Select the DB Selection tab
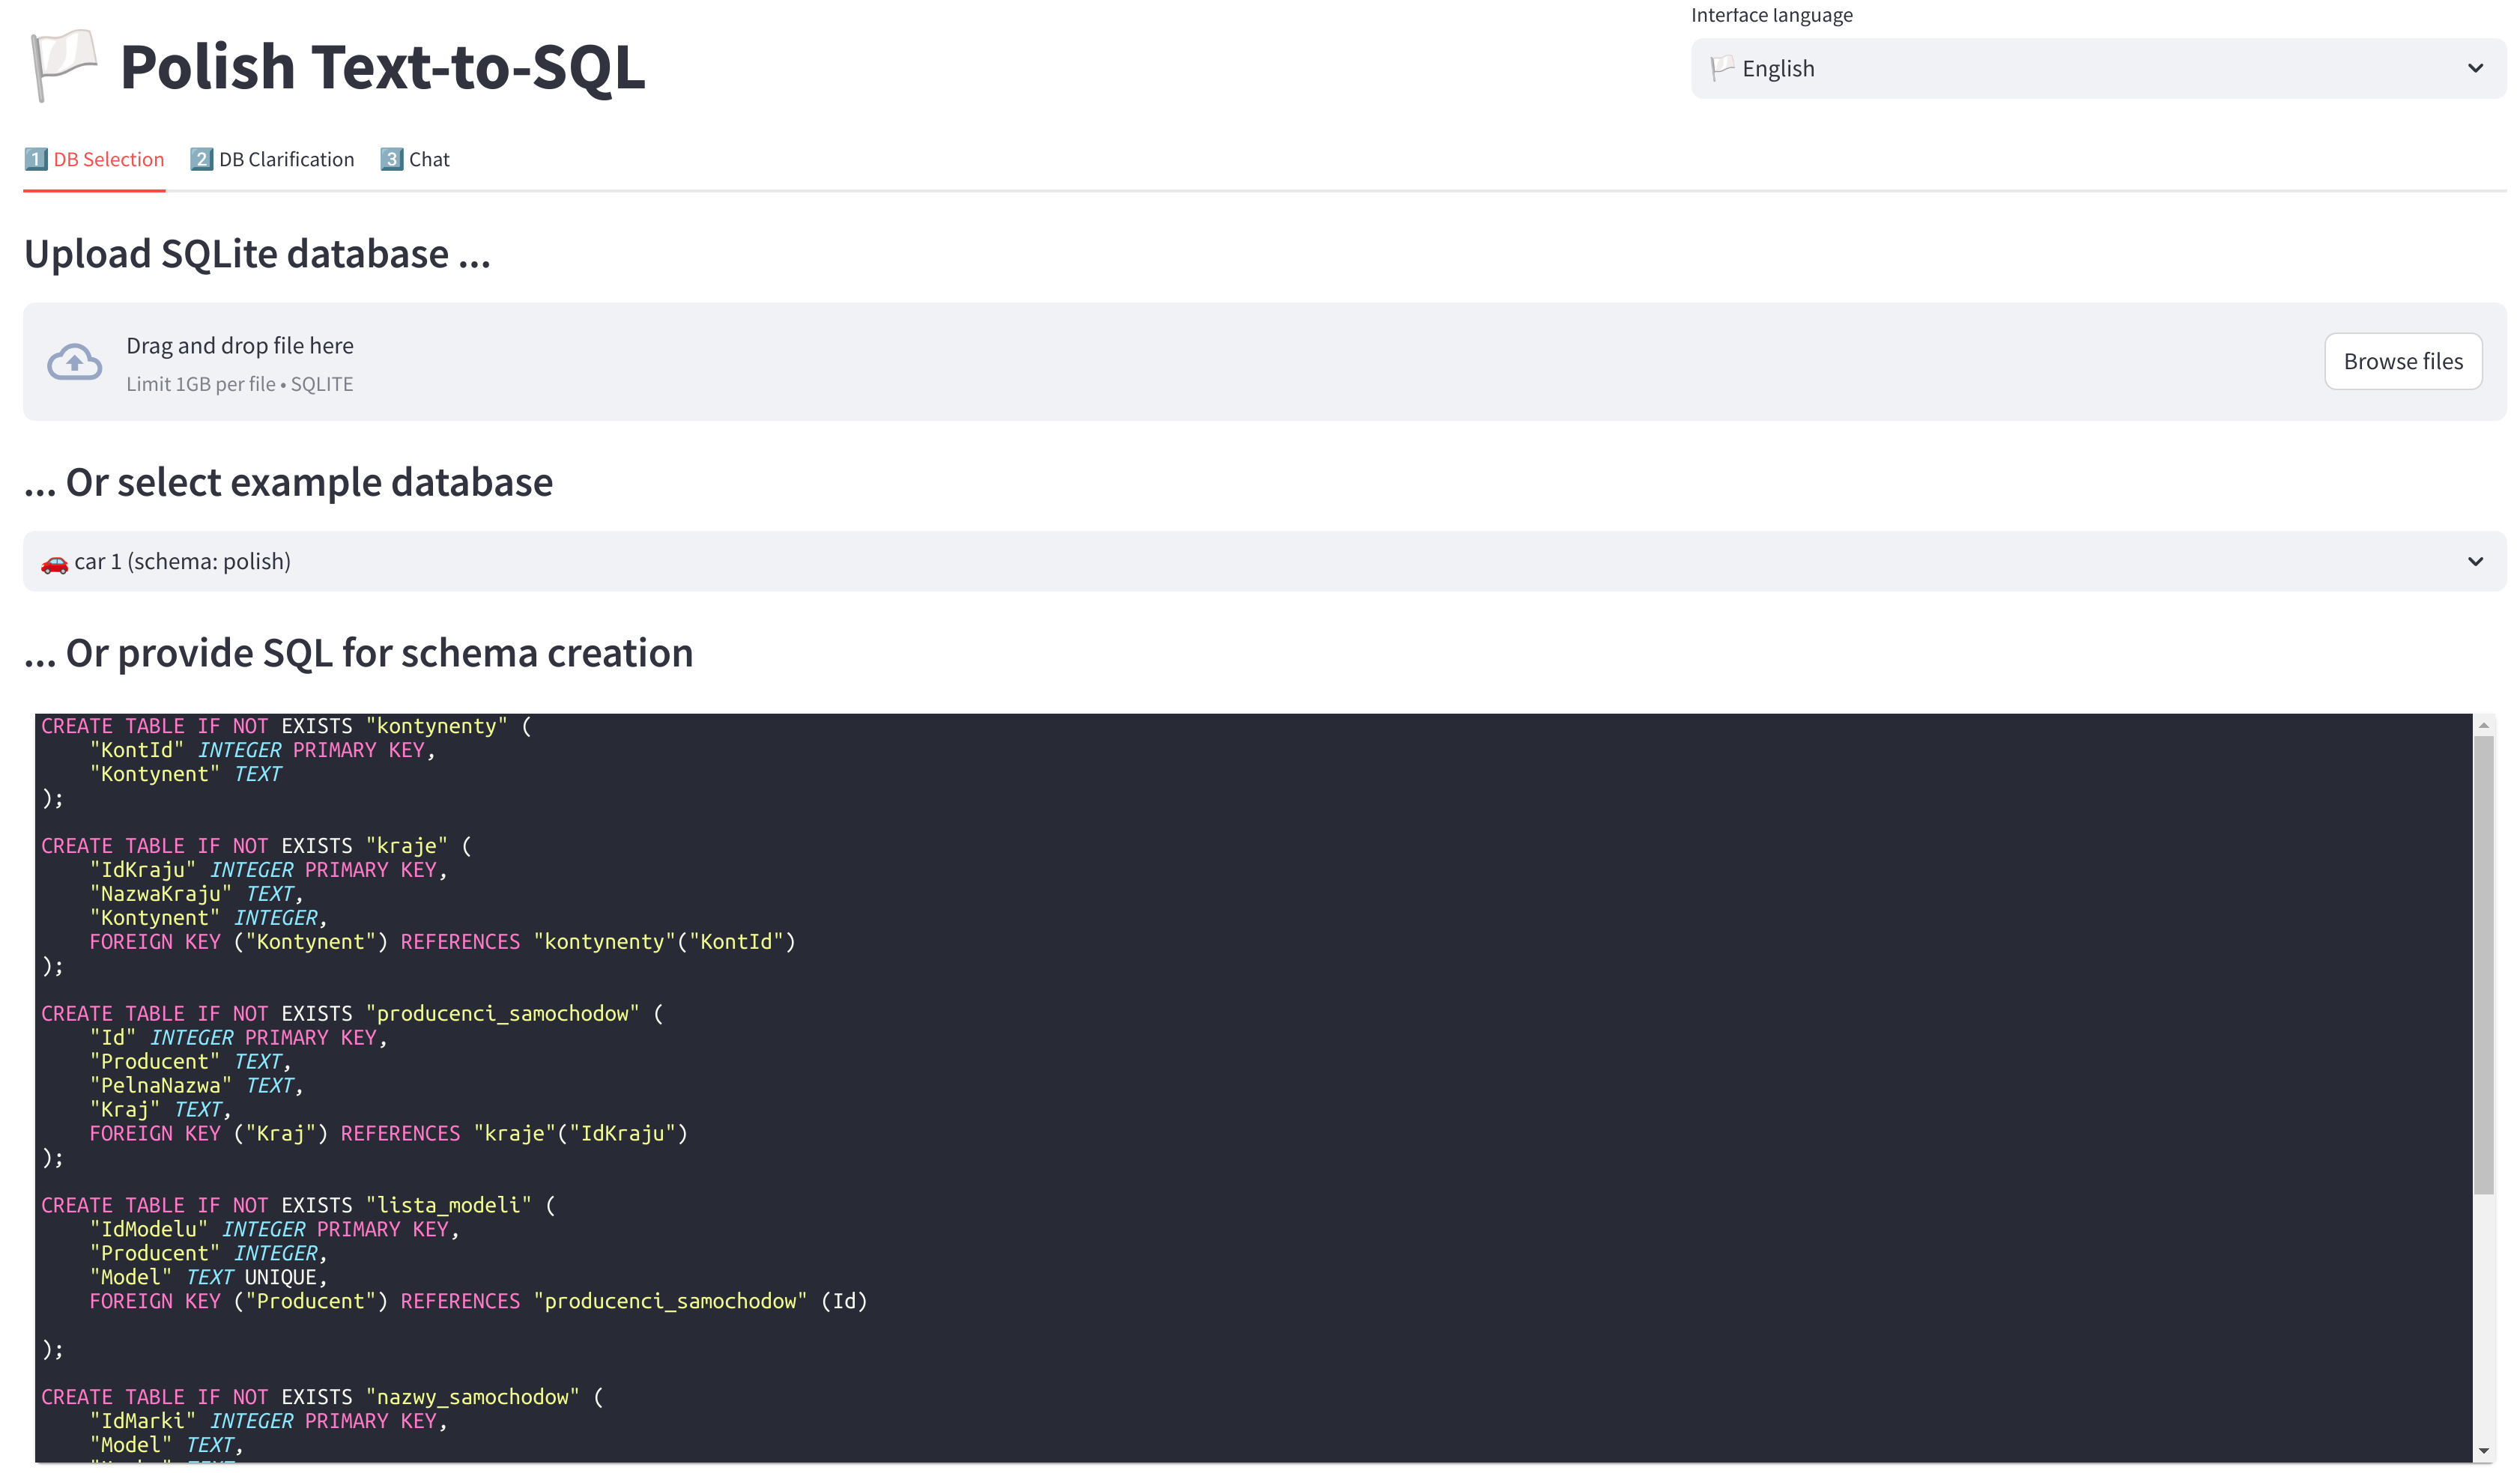 coord(108,159)
